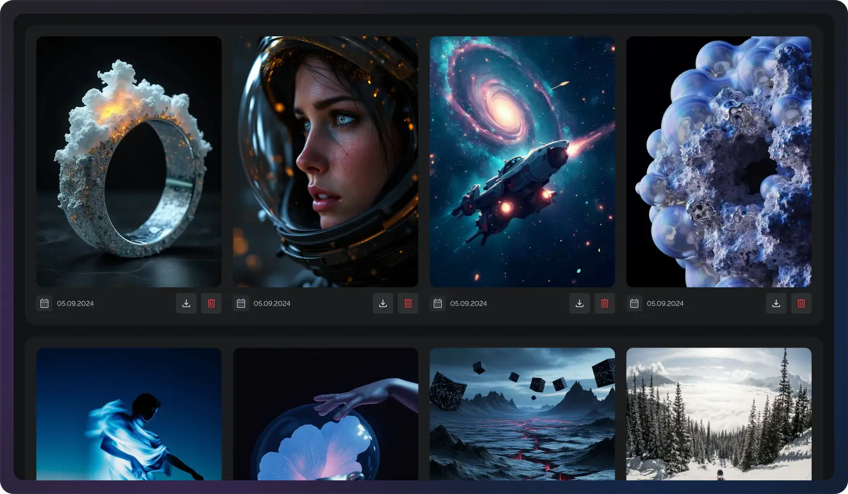Delete the galaxy spaceship image
This screenshot has width=848, height=494.
pyautogui.click(x=604, y=303)
